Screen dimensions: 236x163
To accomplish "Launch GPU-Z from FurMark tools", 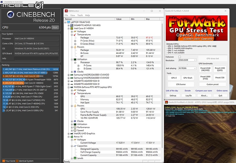I will (174, 78).
